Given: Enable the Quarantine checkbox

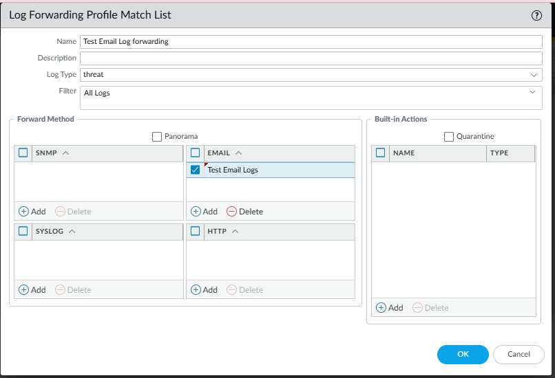Looking at the screenshot, I should [449, 137].
